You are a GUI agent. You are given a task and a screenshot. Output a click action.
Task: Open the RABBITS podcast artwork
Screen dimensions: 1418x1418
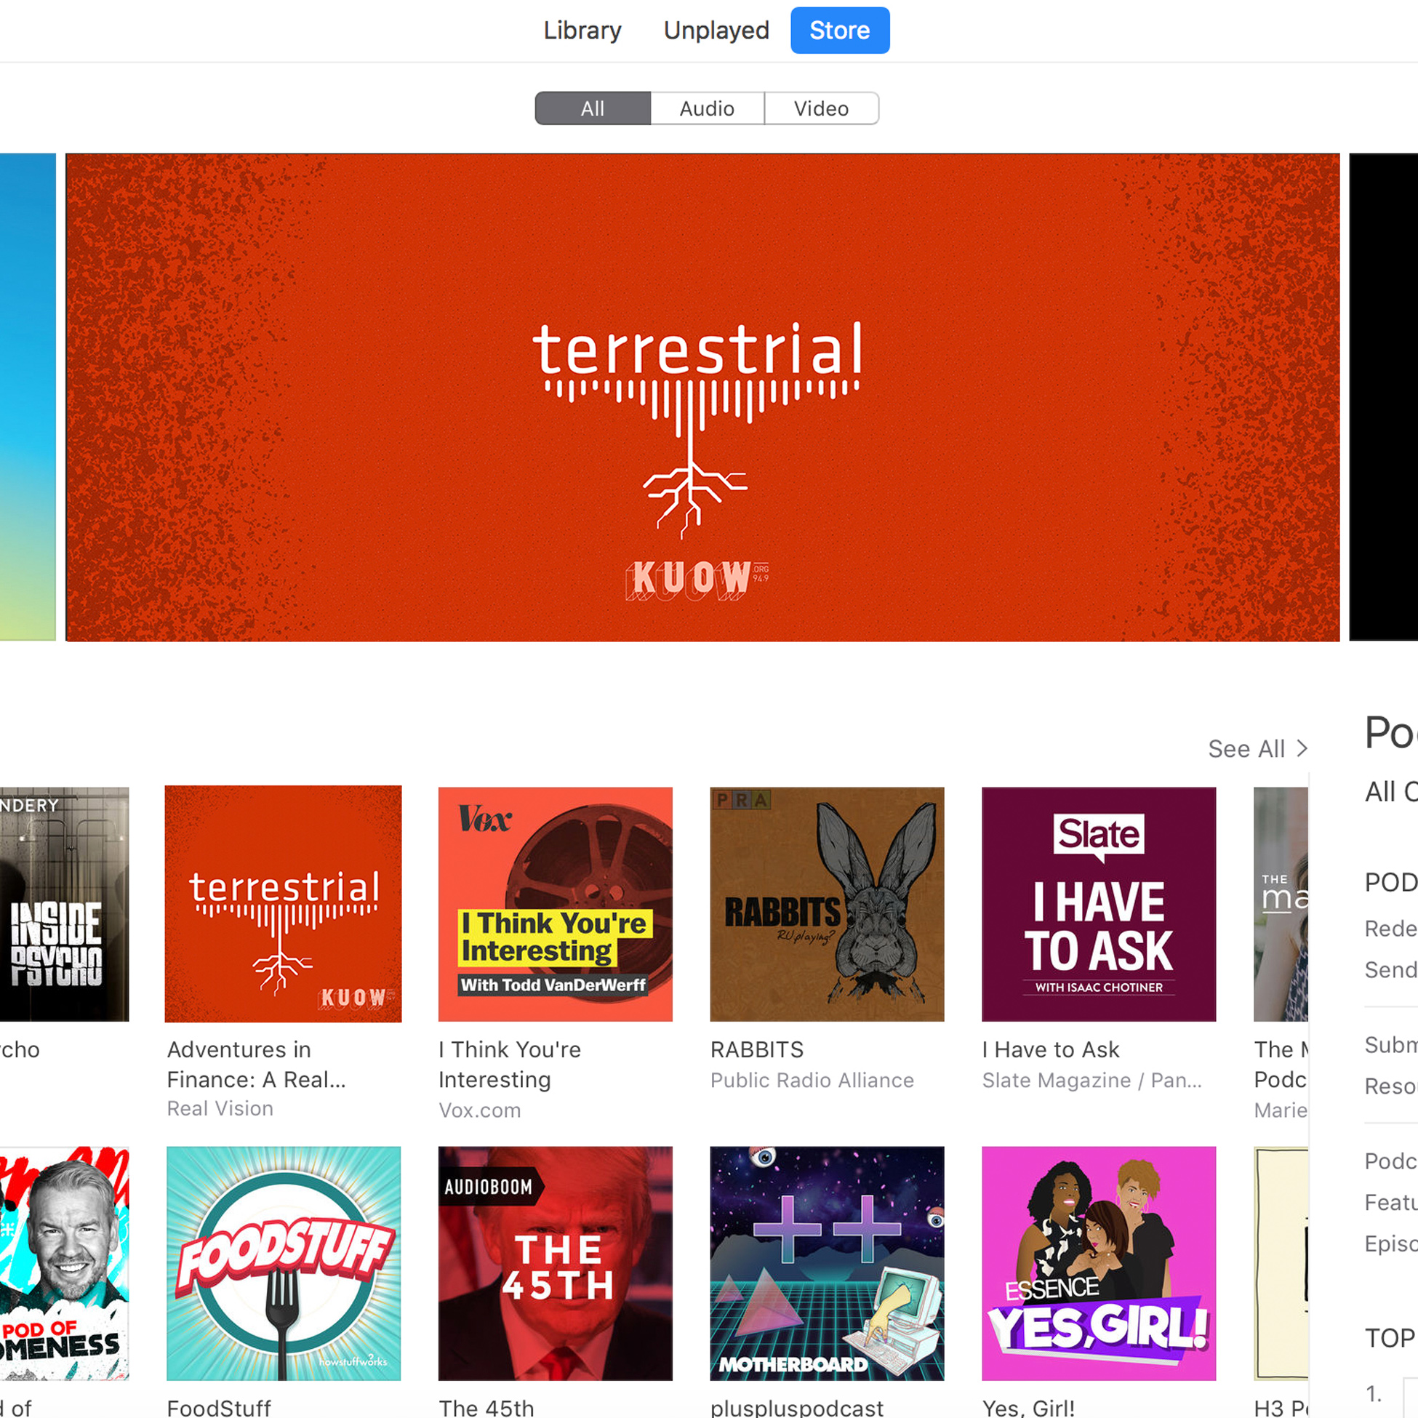pyautogui.click(x=826, y=903)
